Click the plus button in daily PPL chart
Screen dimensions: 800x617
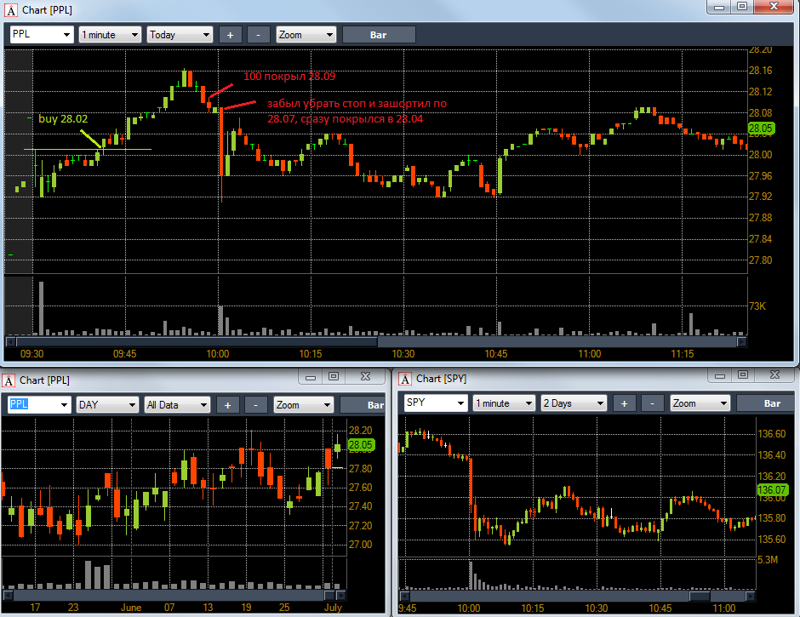pyautogui.click(x=227, y=405)
